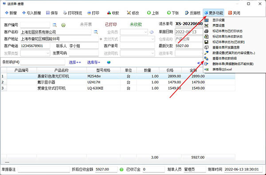Click the small diamond icon before 支付方式

pyautogui.click(x=101, y=39)
